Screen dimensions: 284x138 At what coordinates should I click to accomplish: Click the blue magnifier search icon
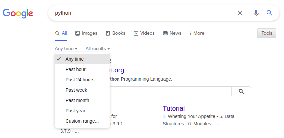tap(269, 13)
